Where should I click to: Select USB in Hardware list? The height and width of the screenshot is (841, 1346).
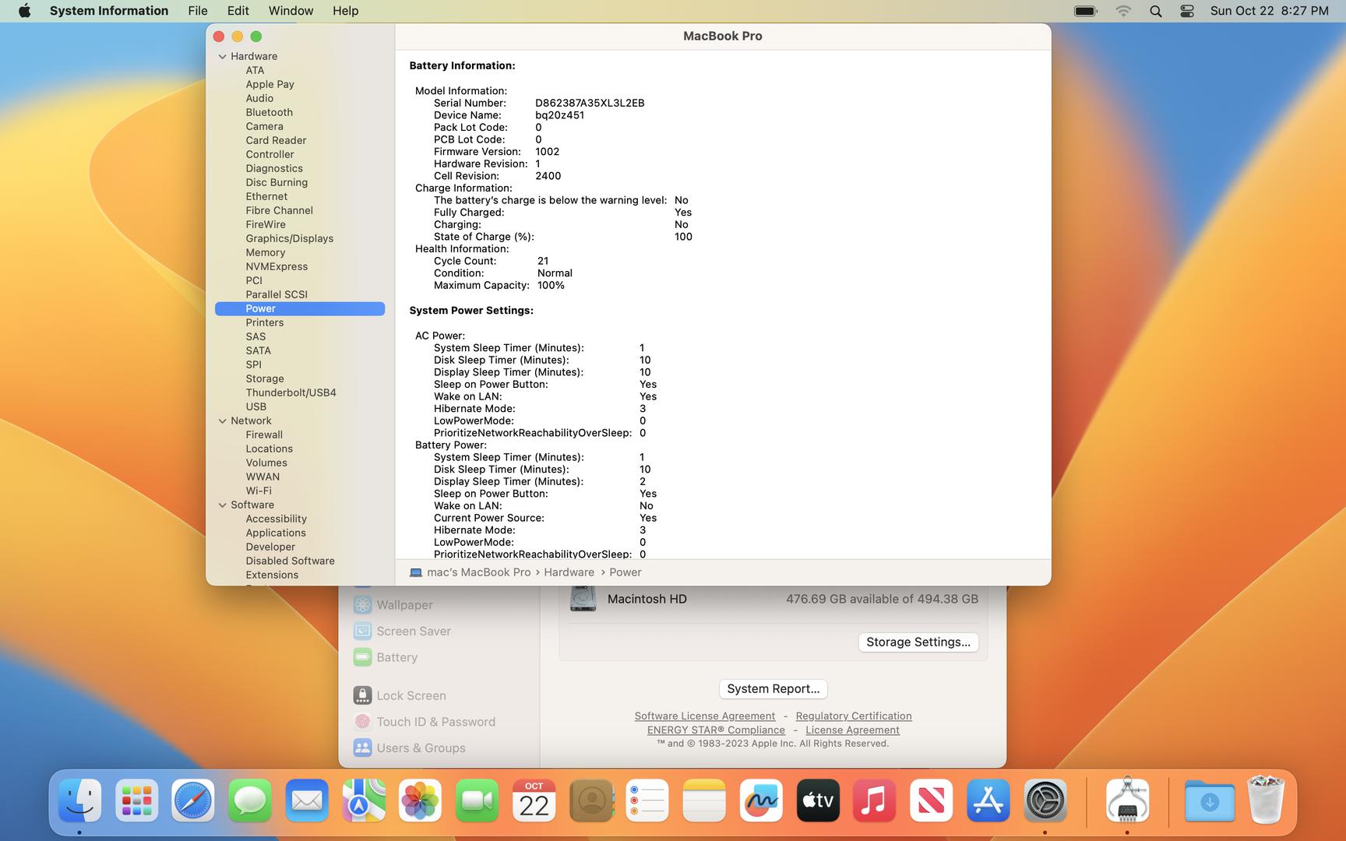pos(256,406)
